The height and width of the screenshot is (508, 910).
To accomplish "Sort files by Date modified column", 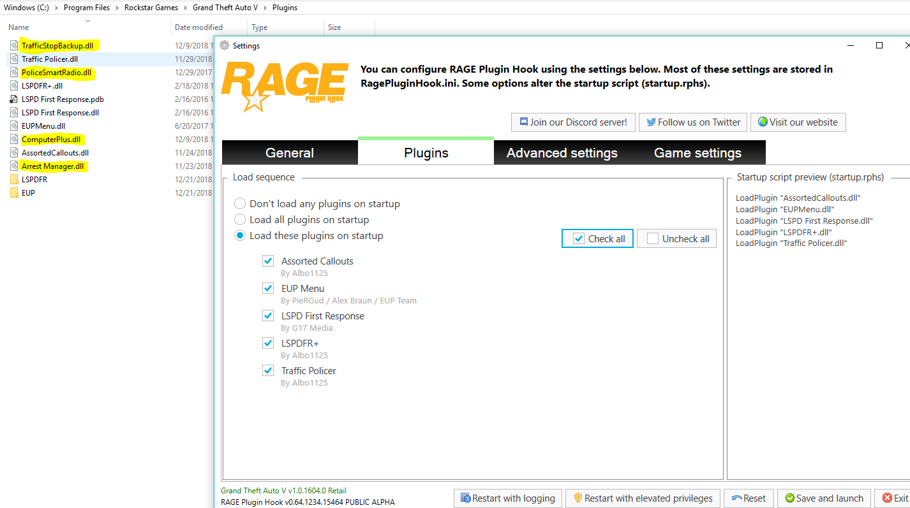I will point(199,27).
